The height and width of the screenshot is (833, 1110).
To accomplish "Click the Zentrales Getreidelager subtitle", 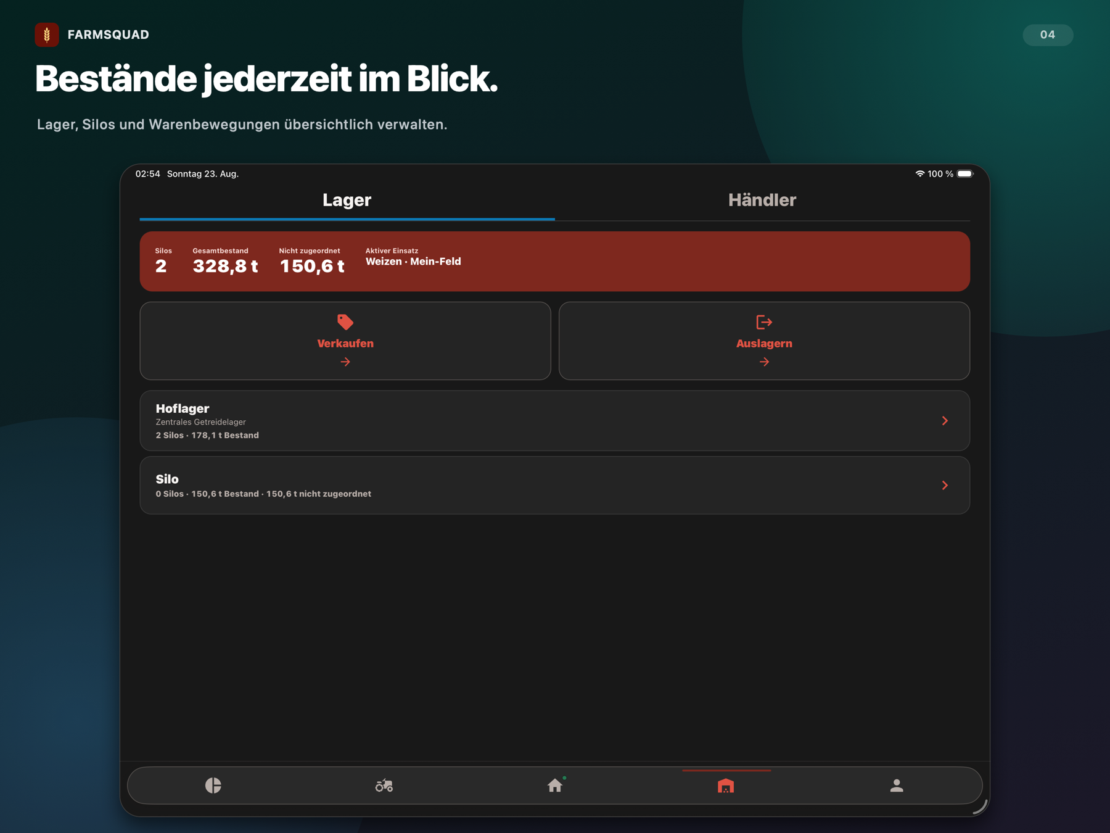I will click(x=201, y=422).
